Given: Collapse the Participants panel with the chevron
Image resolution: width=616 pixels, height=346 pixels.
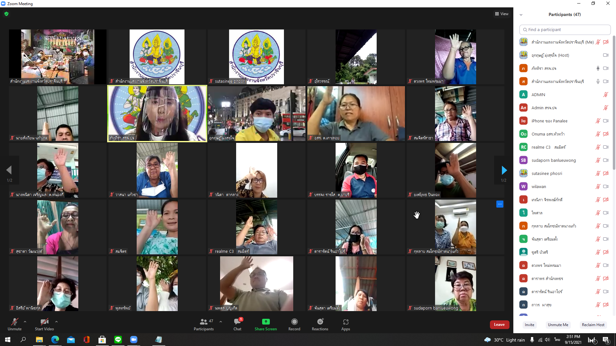Looking at the screenshot, I should pos(521,15).
